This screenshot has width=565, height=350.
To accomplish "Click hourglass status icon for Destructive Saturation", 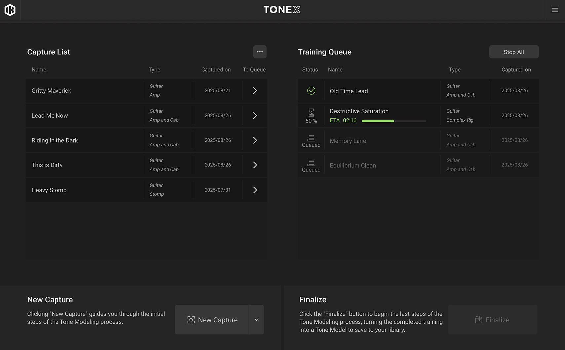I will (311, 113).
